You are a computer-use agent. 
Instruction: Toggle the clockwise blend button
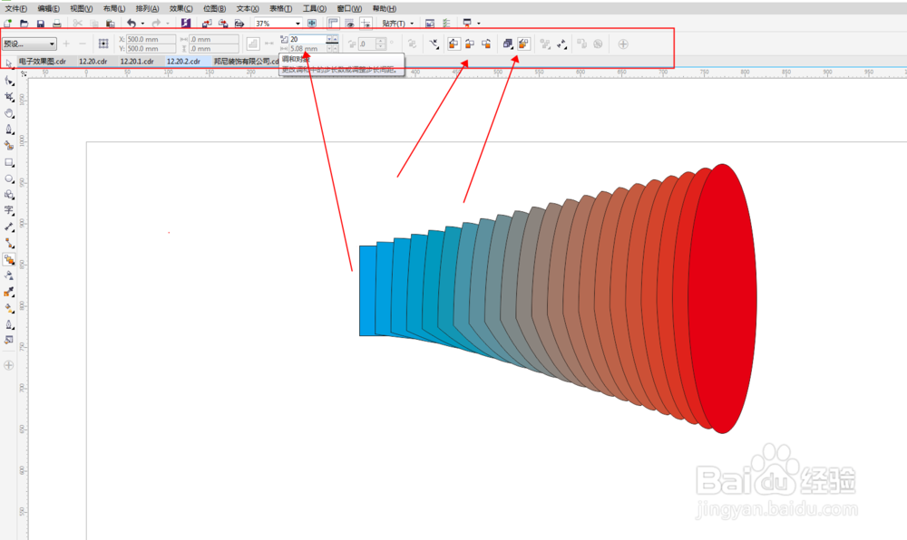coord(470,43)
